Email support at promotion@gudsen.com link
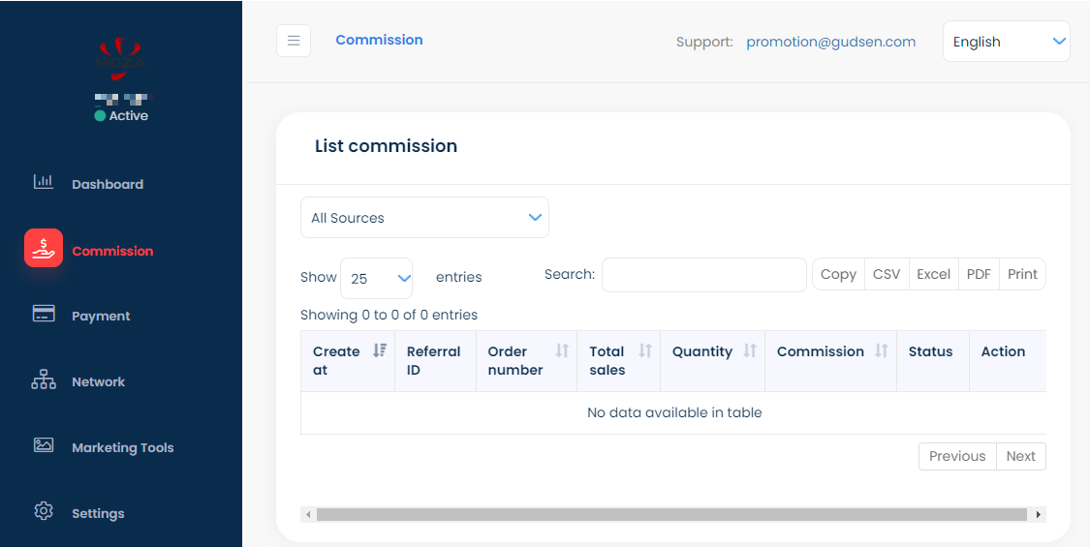Image resolution: width=1090 pixels, height=547 pixels. 830,42
